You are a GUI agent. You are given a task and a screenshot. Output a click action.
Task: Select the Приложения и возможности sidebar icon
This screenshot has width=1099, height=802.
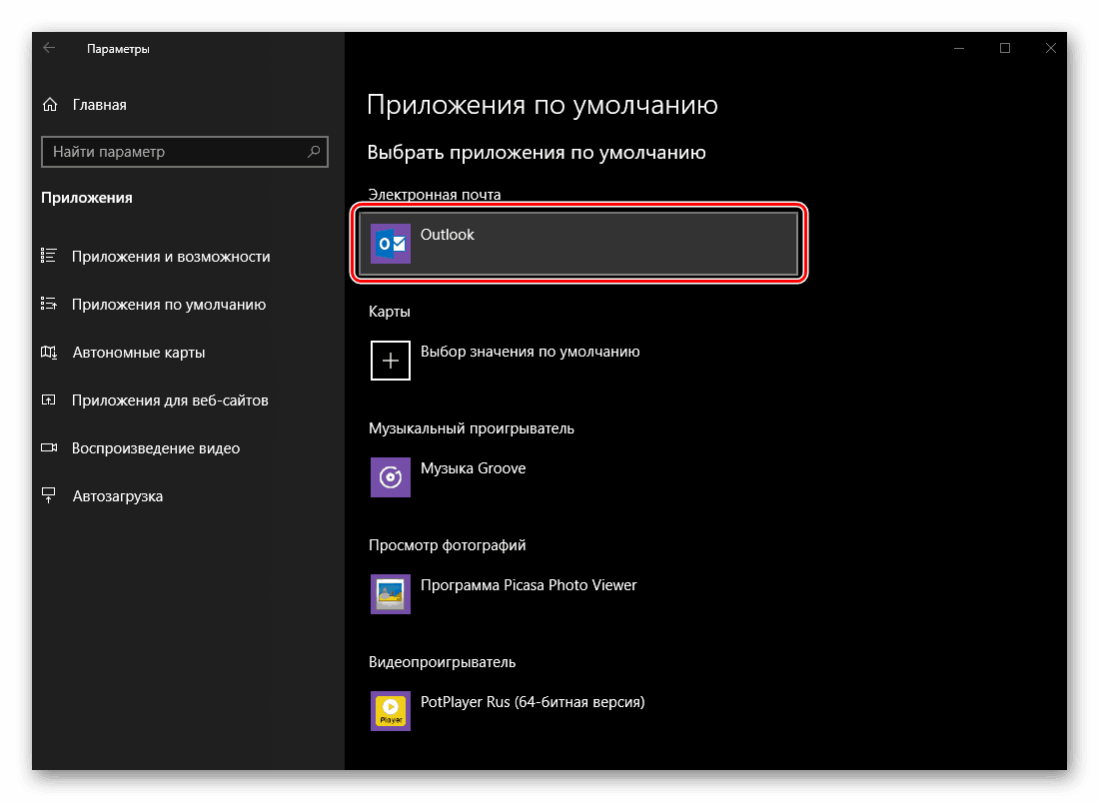tap(49, 256)
